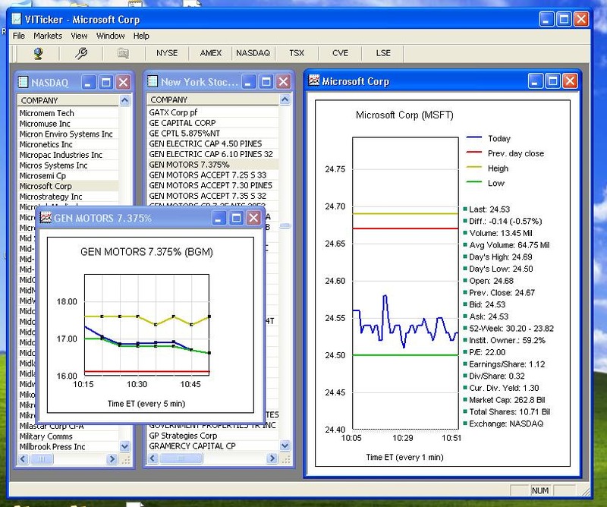Click the grayed-out toolbar icon beside the search icon

pyautogui.click(x=123, y=52)
